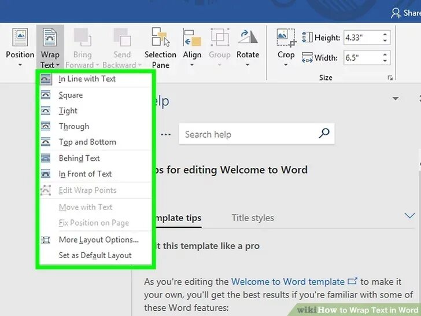Open the Align objects menu
This screenshot has width=421, height=316.
[192, 47]
